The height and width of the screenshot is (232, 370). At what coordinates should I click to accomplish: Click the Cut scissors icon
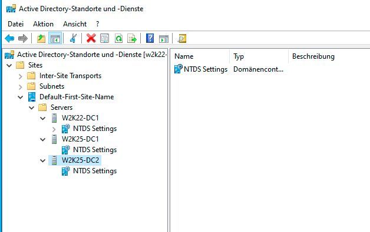point(73,38)
